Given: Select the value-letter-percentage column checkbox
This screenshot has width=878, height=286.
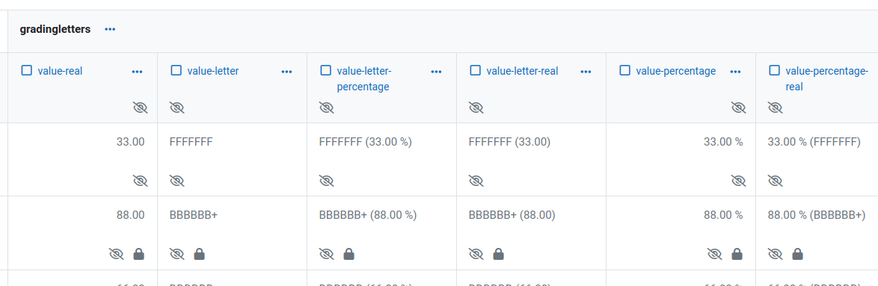Looking at the screenshot, I should pos(325,70).
